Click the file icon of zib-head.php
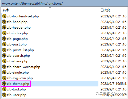The height and width of the screenshot is (99, 128). point(4,22)
